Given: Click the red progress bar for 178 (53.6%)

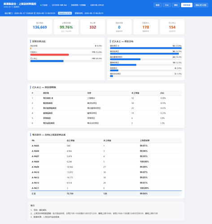Looking at the screenshot, I should [50, 55].
